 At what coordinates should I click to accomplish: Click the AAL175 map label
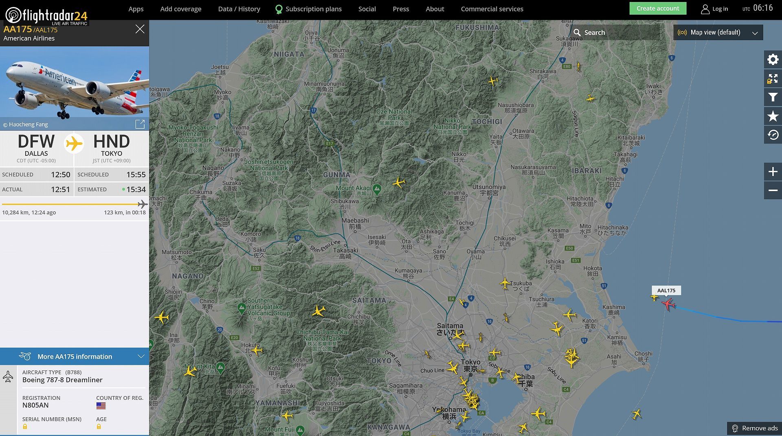click(666, 290)
